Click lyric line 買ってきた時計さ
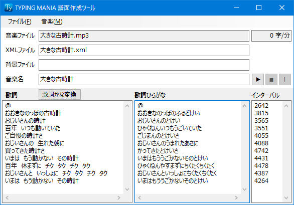Viewport: 294px width, 205px height. point(25,151)
